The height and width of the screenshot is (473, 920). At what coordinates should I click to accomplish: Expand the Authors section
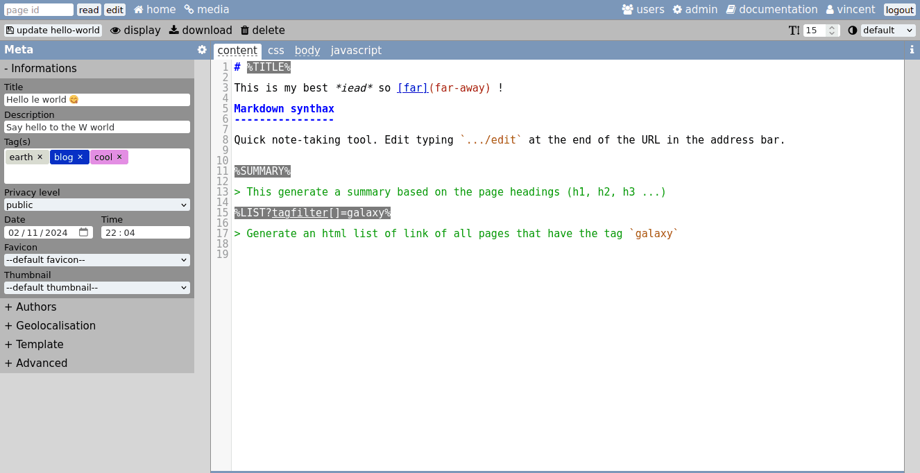pos(31,307)
